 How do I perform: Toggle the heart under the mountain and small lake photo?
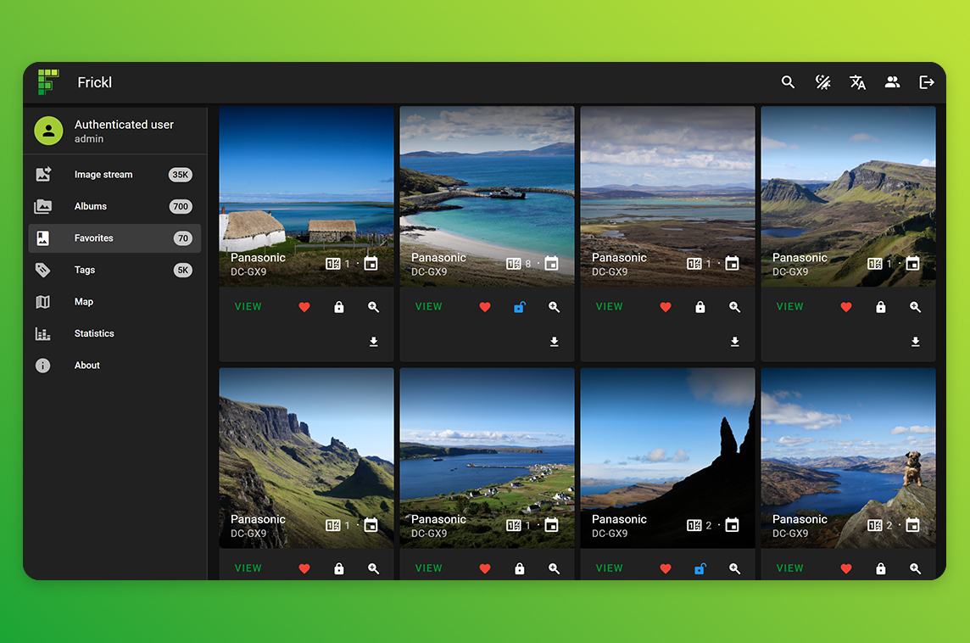click(846, 307)
